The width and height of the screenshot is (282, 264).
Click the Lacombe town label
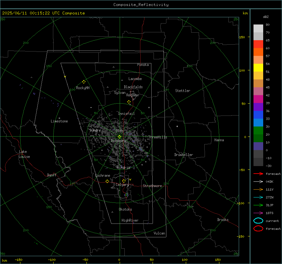coord(135,79)
